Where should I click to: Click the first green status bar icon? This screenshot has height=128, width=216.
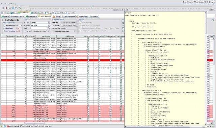click(2, 126)
